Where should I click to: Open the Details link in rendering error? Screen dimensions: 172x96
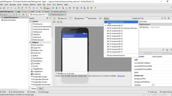[x=121, y=76]
